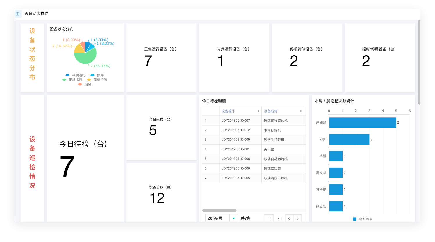This screenshot has width=435, height=242.
Task: Toggle the 带病运行 legend marker
Action: coord(67,75)
